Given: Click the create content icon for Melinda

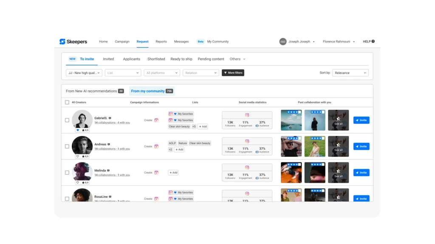Looking at the screenshot, I should (x=156, y=172).
